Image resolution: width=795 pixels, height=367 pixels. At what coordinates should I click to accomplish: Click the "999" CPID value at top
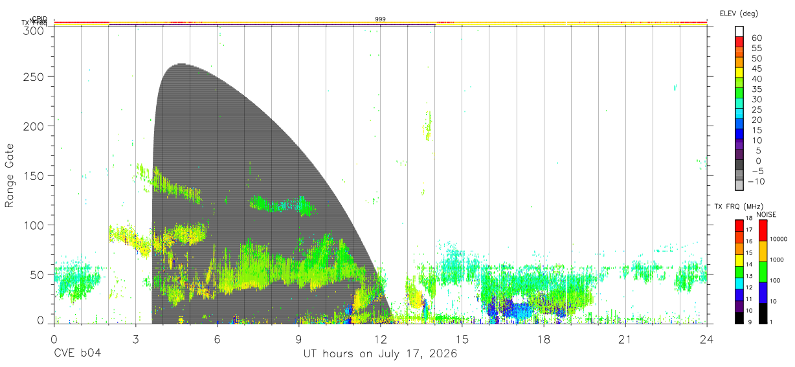coord(380,19)
